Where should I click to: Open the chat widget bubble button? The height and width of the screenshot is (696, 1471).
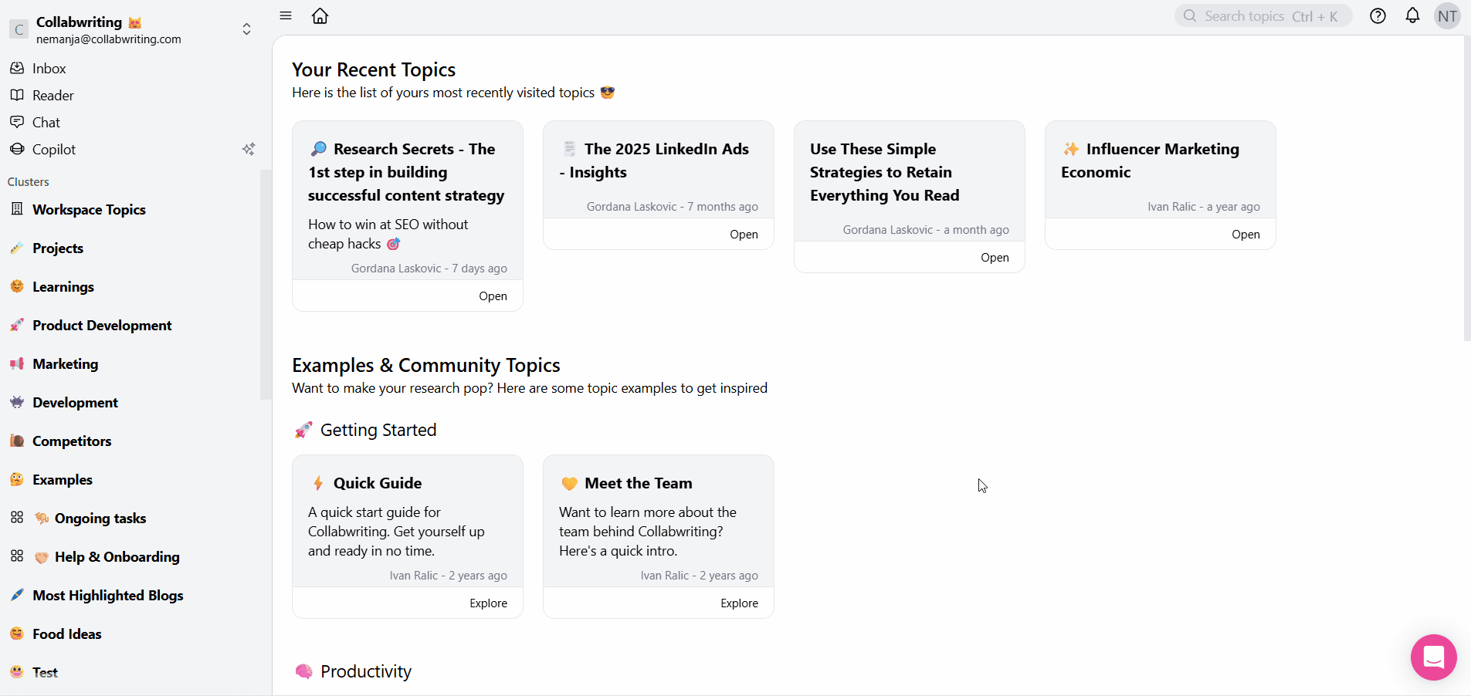[1433, 657]
